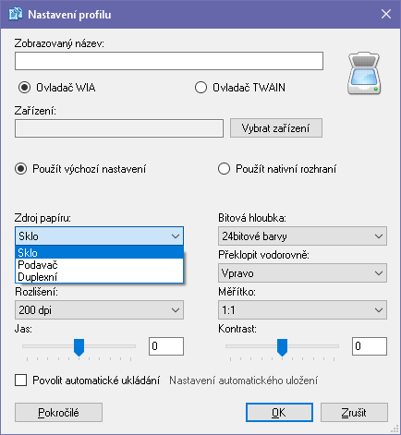Pick Podavač from the paper source list

click(x=99, y=265)
